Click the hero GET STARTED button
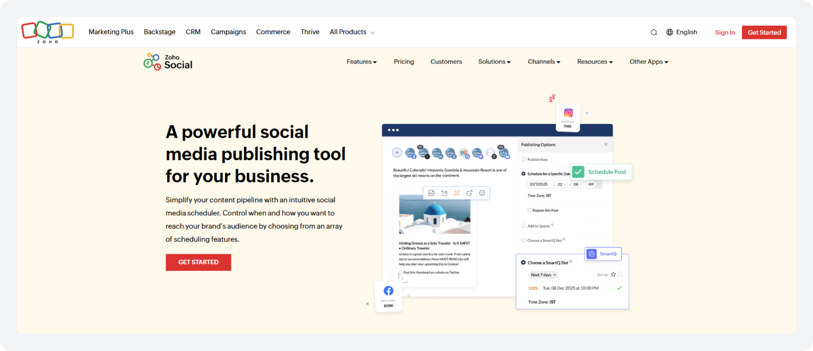813x351 pixels. coord(198,262)
